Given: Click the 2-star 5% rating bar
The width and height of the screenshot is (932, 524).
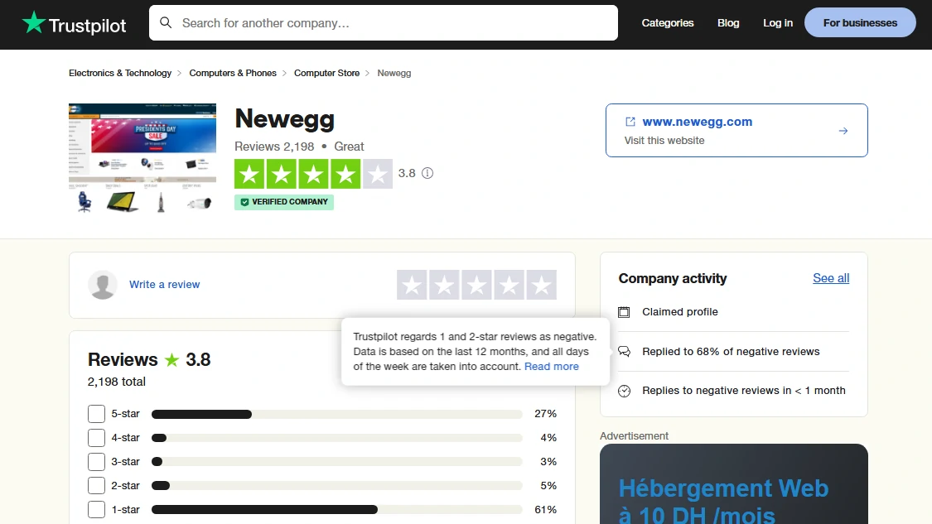Looking at the screenshot, I should (337, 486).
